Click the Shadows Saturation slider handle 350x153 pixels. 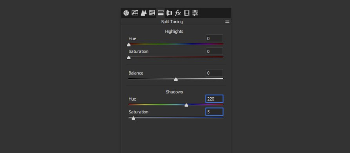133,118
